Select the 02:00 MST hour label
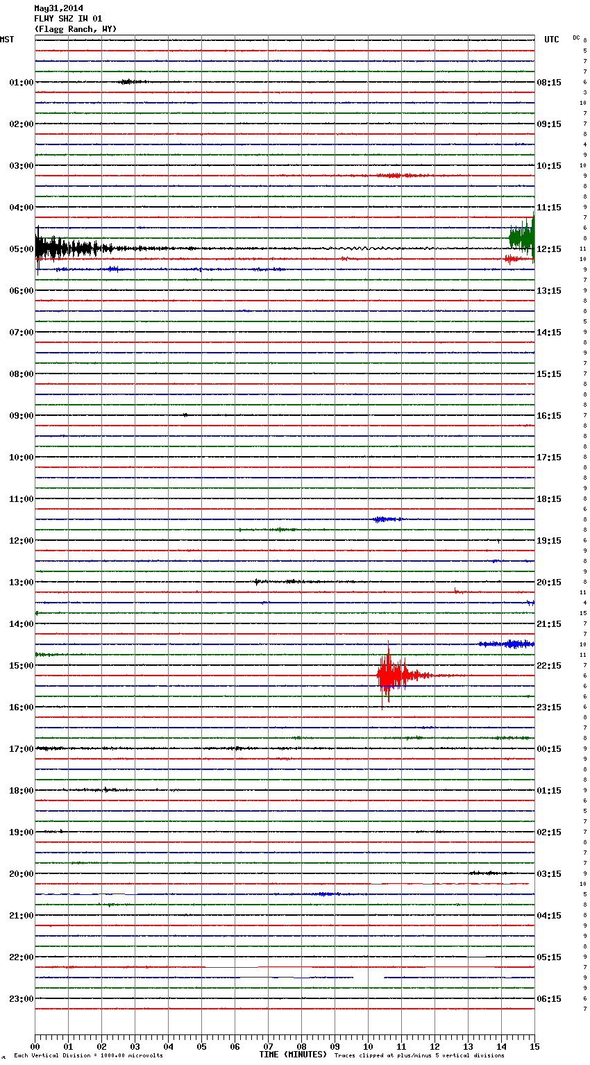590x1065 pixels. pos(22,124)
